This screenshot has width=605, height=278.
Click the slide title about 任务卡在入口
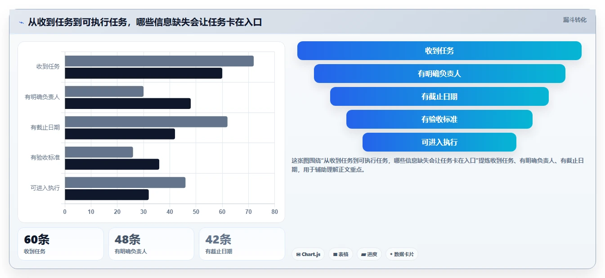[145, 22]
